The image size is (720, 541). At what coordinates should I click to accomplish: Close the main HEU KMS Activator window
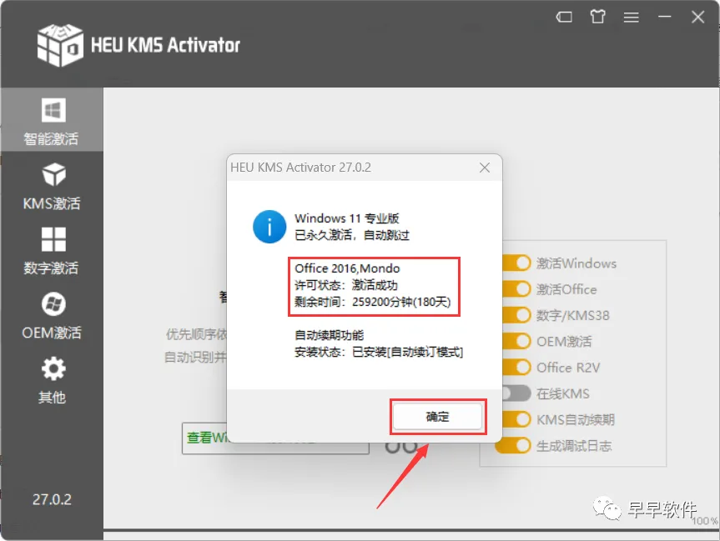698,17
